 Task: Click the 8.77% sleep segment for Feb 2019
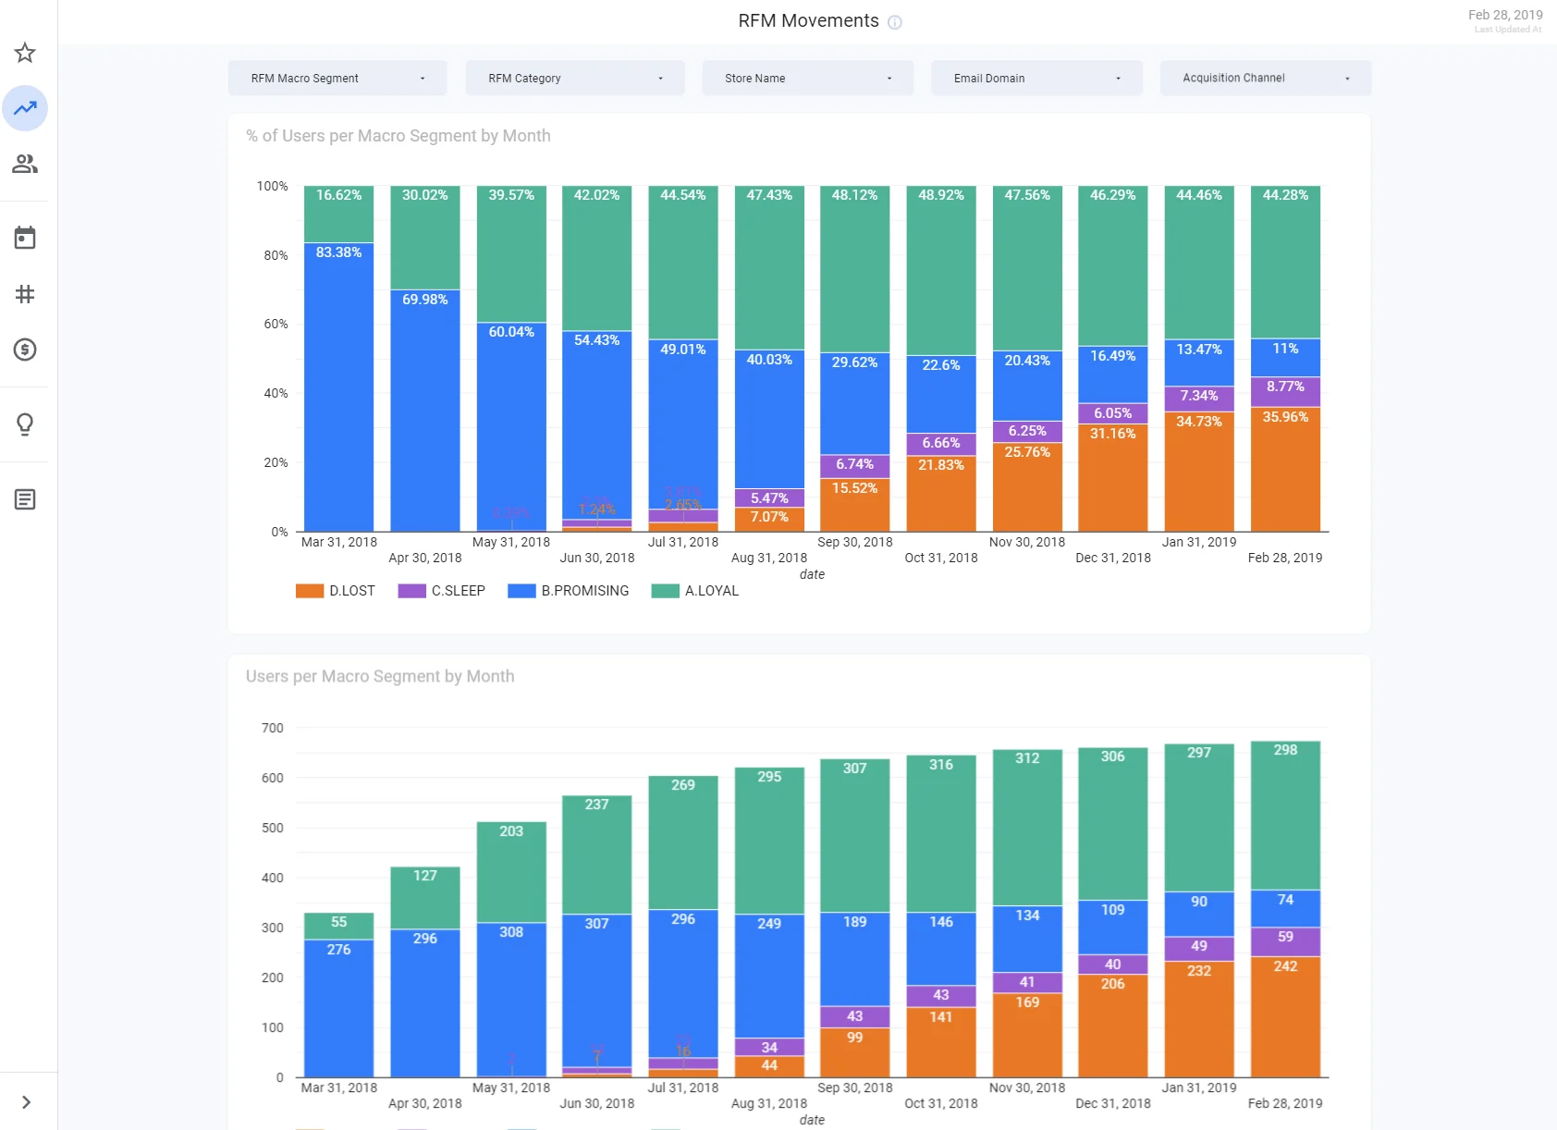tap(1285, 392)
